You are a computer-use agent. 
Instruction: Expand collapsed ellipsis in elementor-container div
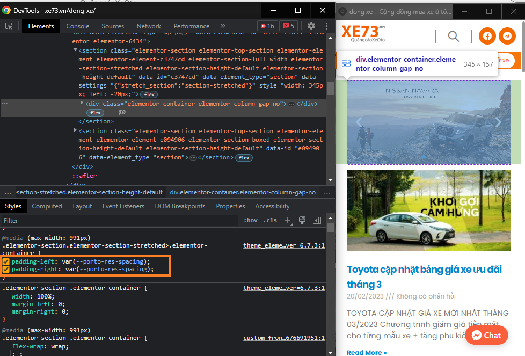point(291,104)
